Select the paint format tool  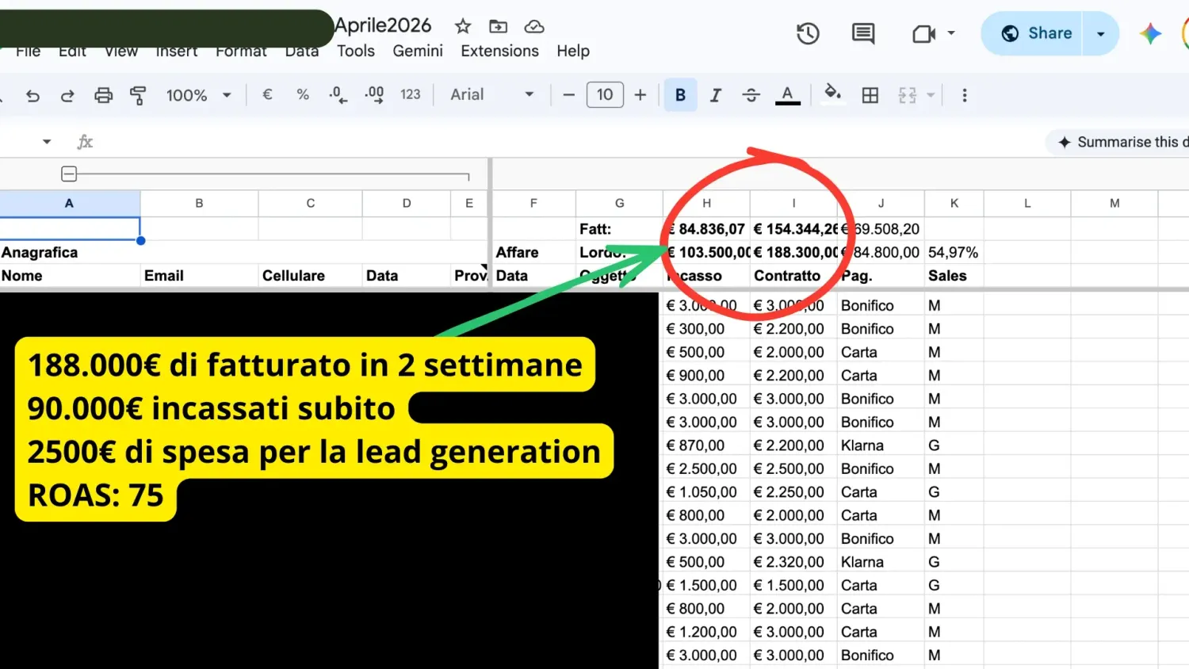point(138,95)
